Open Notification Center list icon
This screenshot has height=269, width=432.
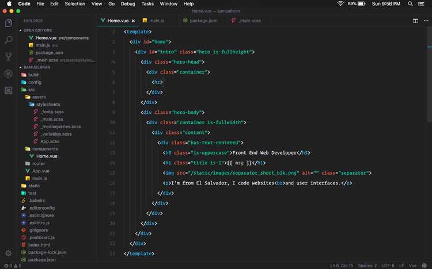tap(421, 4)
